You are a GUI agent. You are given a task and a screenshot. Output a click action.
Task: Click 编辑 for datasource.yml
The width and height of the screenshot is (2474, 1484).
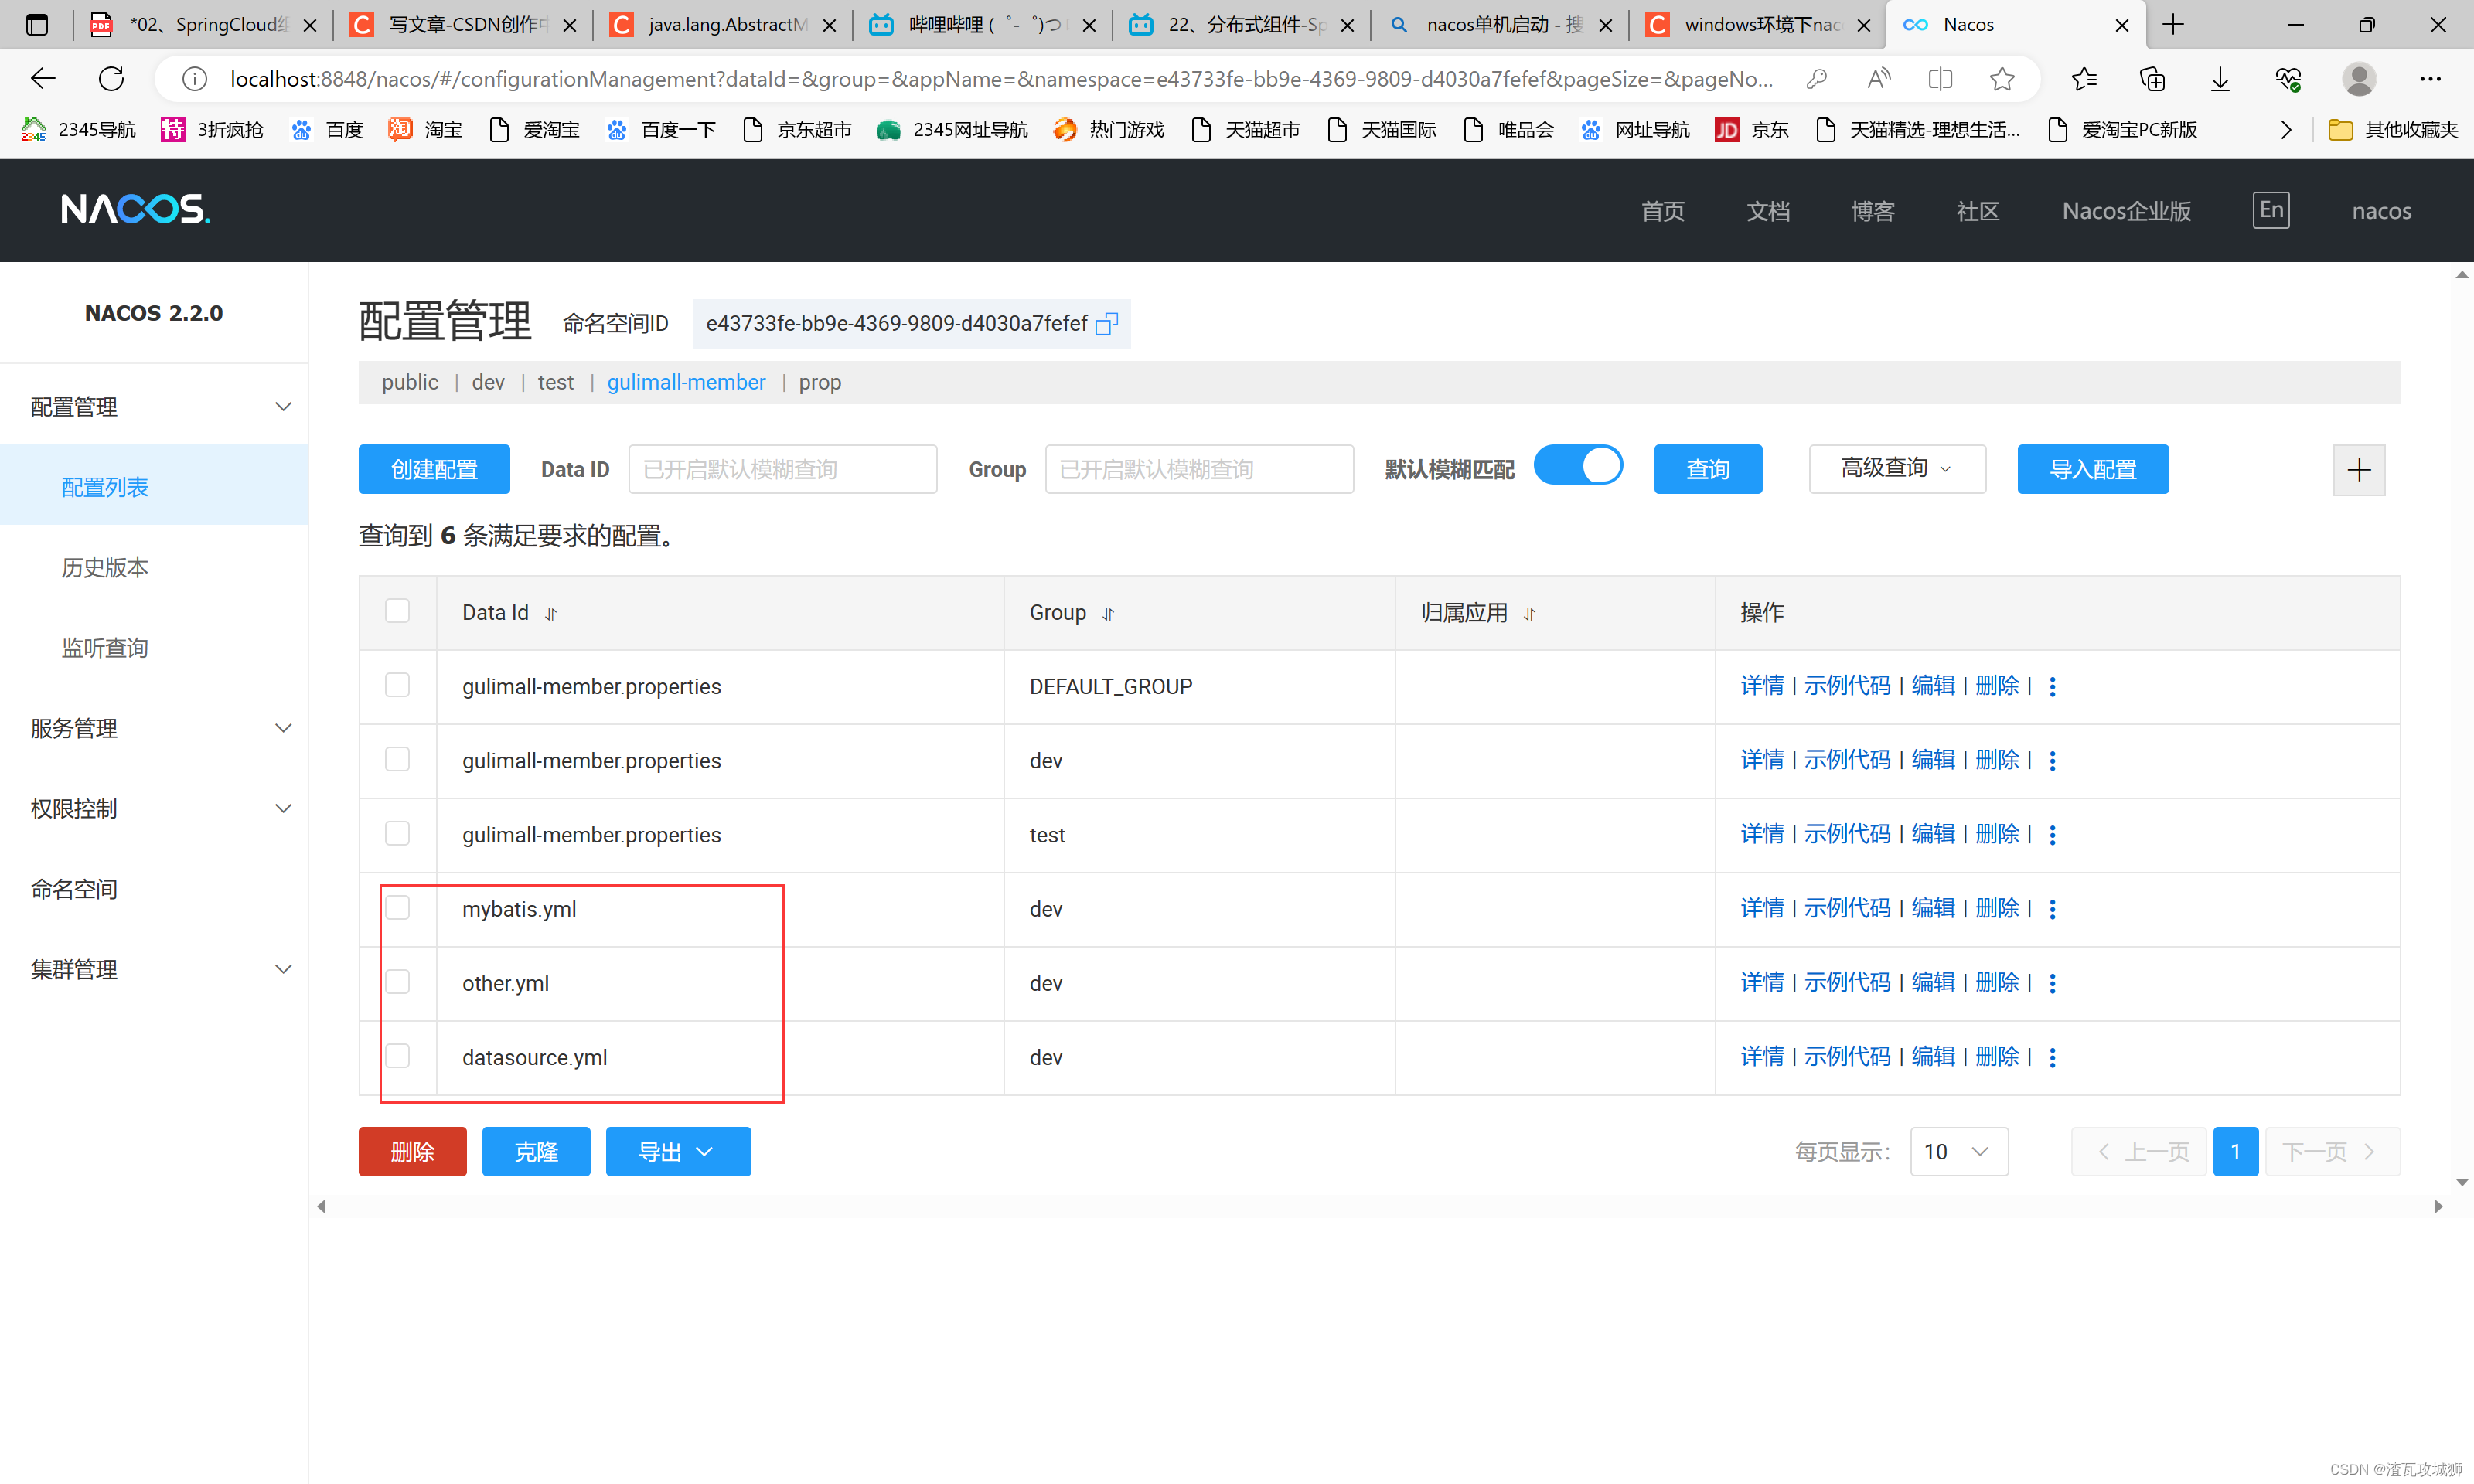[1932, 1056]
